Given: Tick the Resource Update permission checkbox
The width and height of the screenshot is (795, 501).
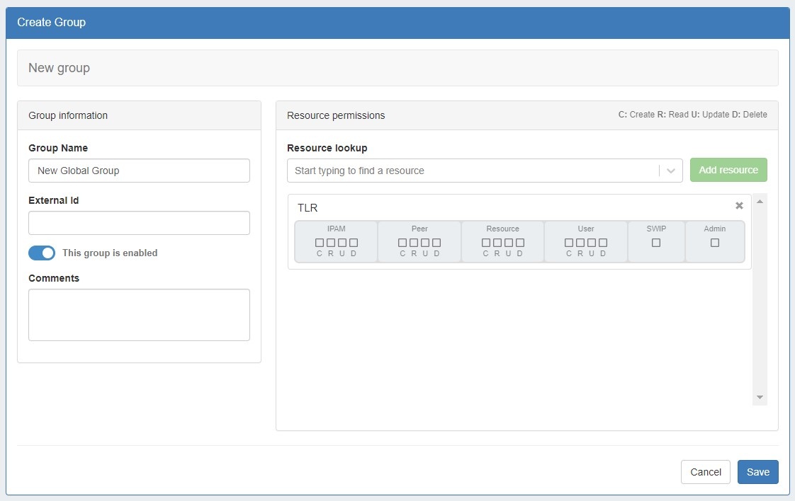Looking at the screenshot, I should (x=509, y=243).
